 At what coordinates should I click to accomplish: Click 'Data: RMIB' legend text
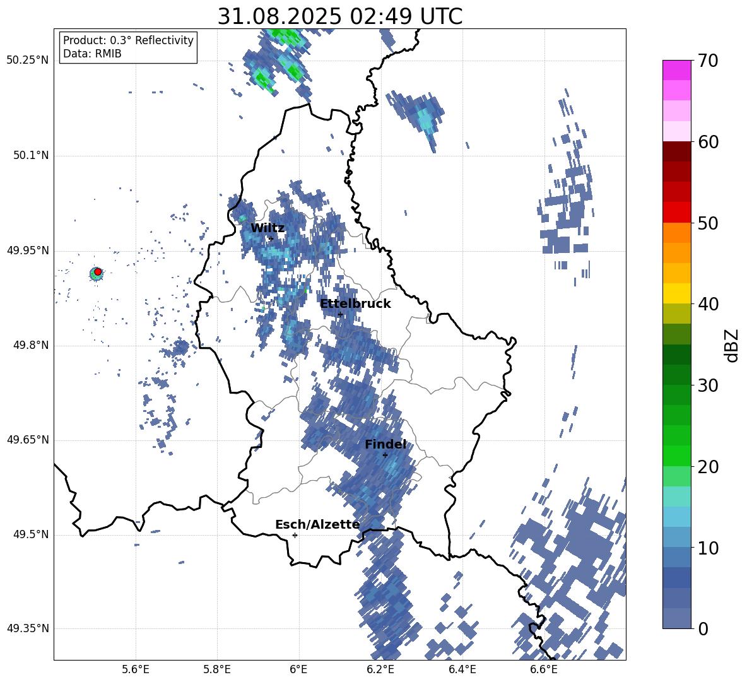[92, 54]
